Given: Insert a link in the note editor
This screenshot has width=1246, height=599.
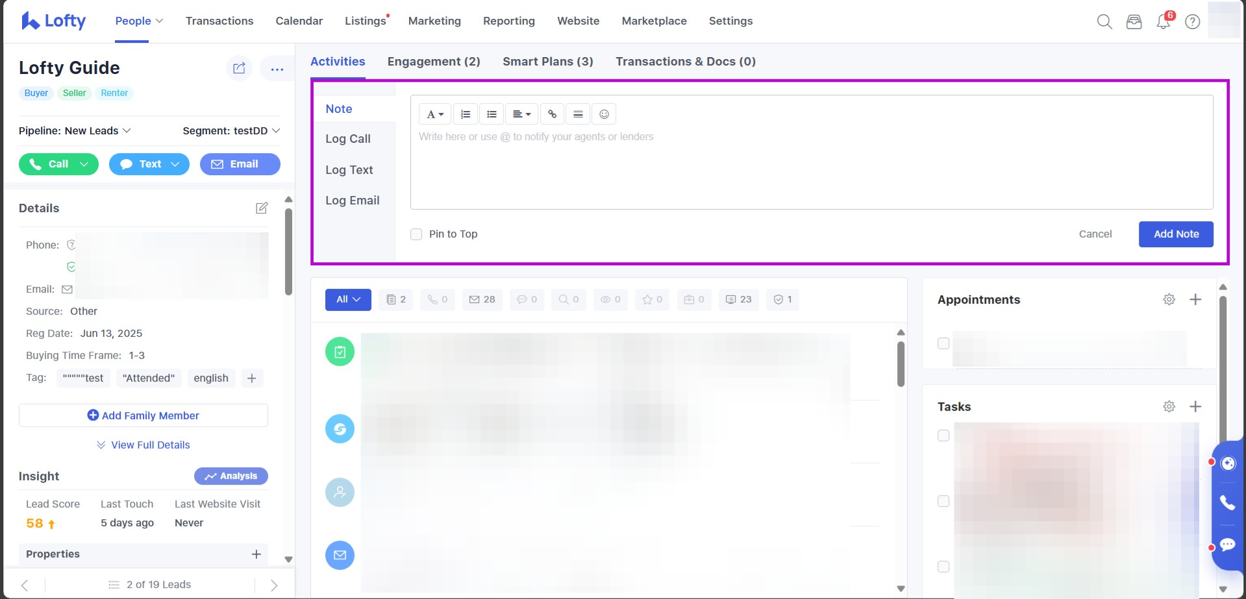Looking at the screenshot, I should [x=552, y=114].
